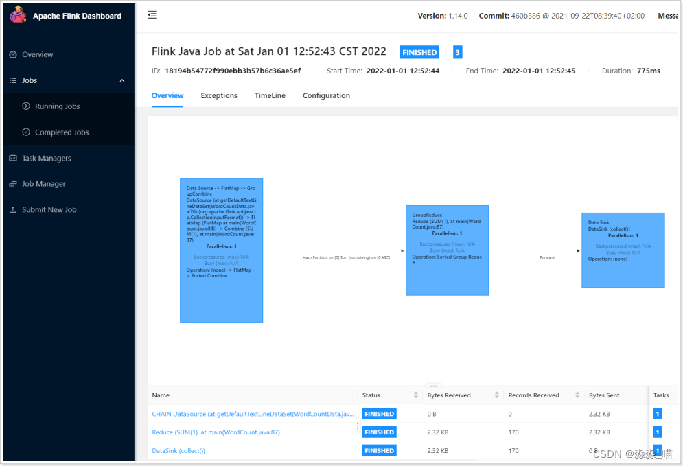The height and width of the screenshot is (466, 683).
Task: Open CHAIN DataSource vertex row
Action: [x=253, y=414]
